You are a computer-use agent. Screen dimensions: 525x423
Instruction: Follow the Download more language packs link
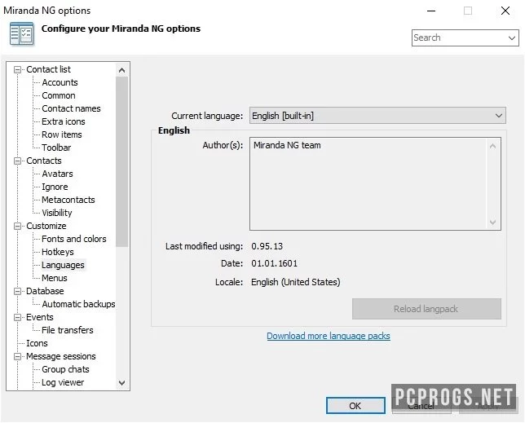point(329,336)
